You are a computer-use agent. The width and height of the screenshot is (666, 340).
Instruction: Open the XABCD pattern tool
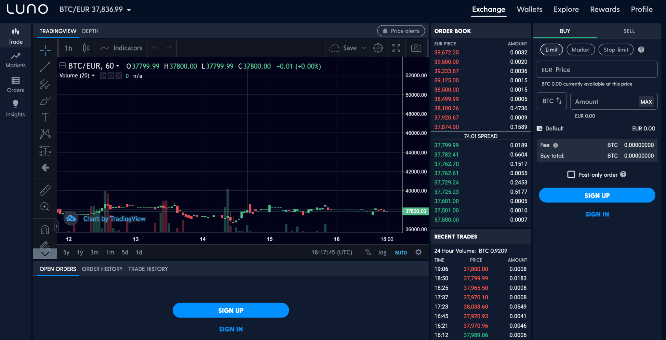[45, 133]
